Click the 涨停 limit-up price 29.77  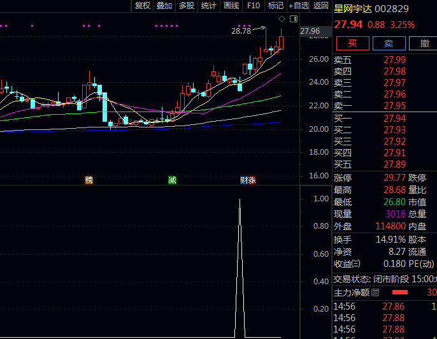point(395,178)
